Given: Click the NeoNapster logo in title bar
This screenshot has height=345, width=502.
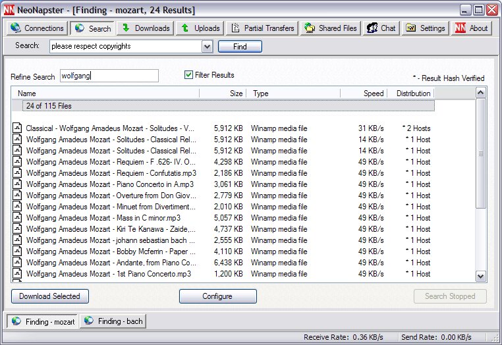Looking at the screenshot, I should point(9,10).
